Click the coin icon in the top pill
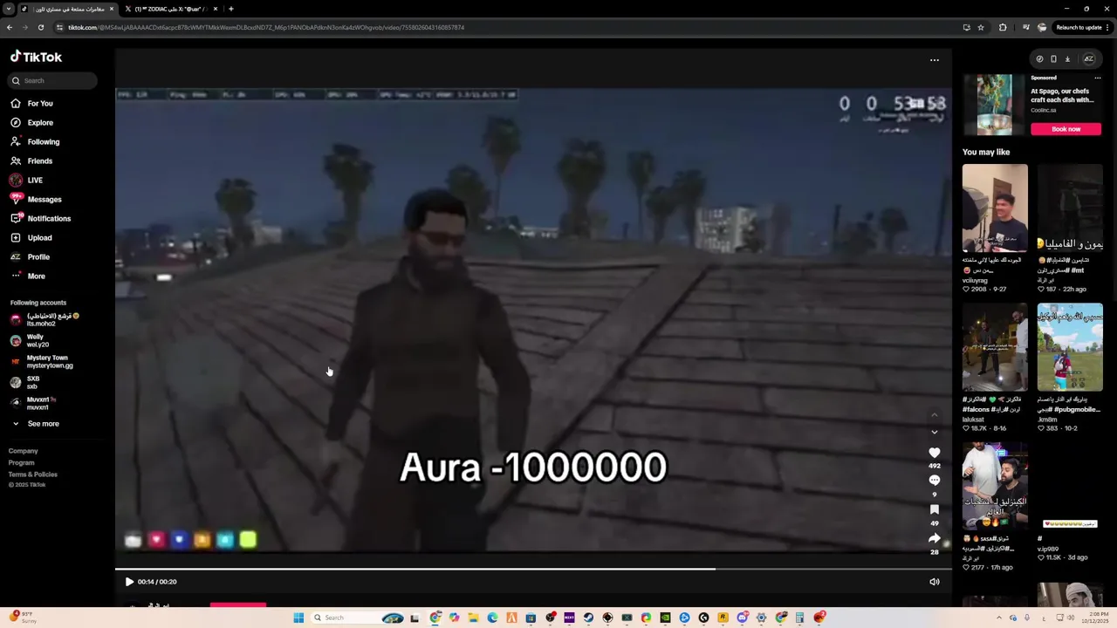The width and height of the screenshot is (1117, 628). [x=1039, y=59]
